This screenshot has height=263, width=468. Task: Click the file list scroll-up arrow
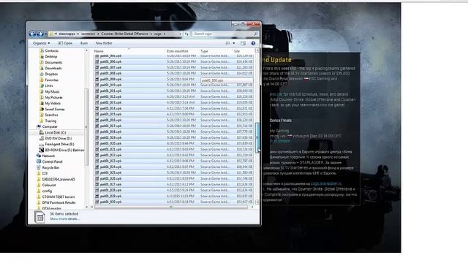pos(257,50)
